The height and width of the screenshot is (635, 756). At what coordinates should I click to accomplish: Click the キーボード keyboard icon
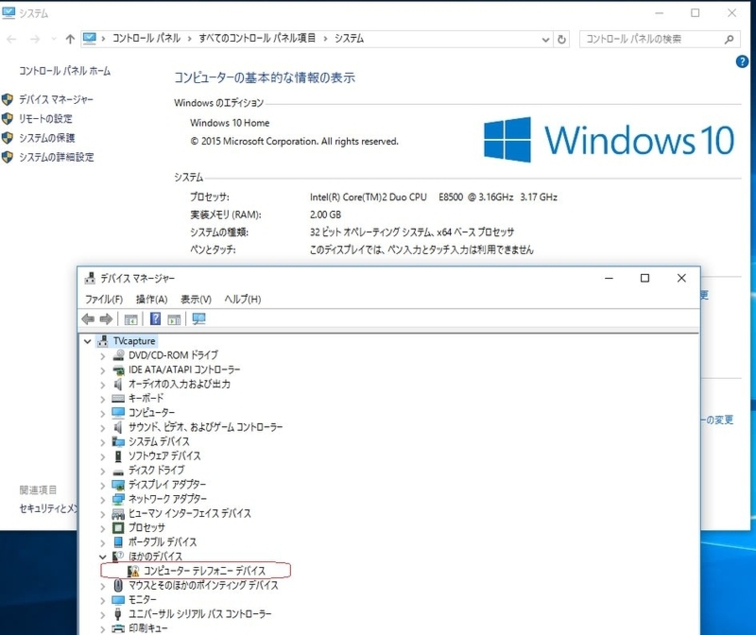coord(118,398)
